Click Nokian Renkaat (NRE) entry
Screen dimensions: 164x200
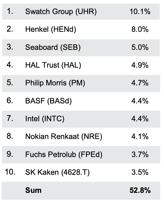pos(64,137)
